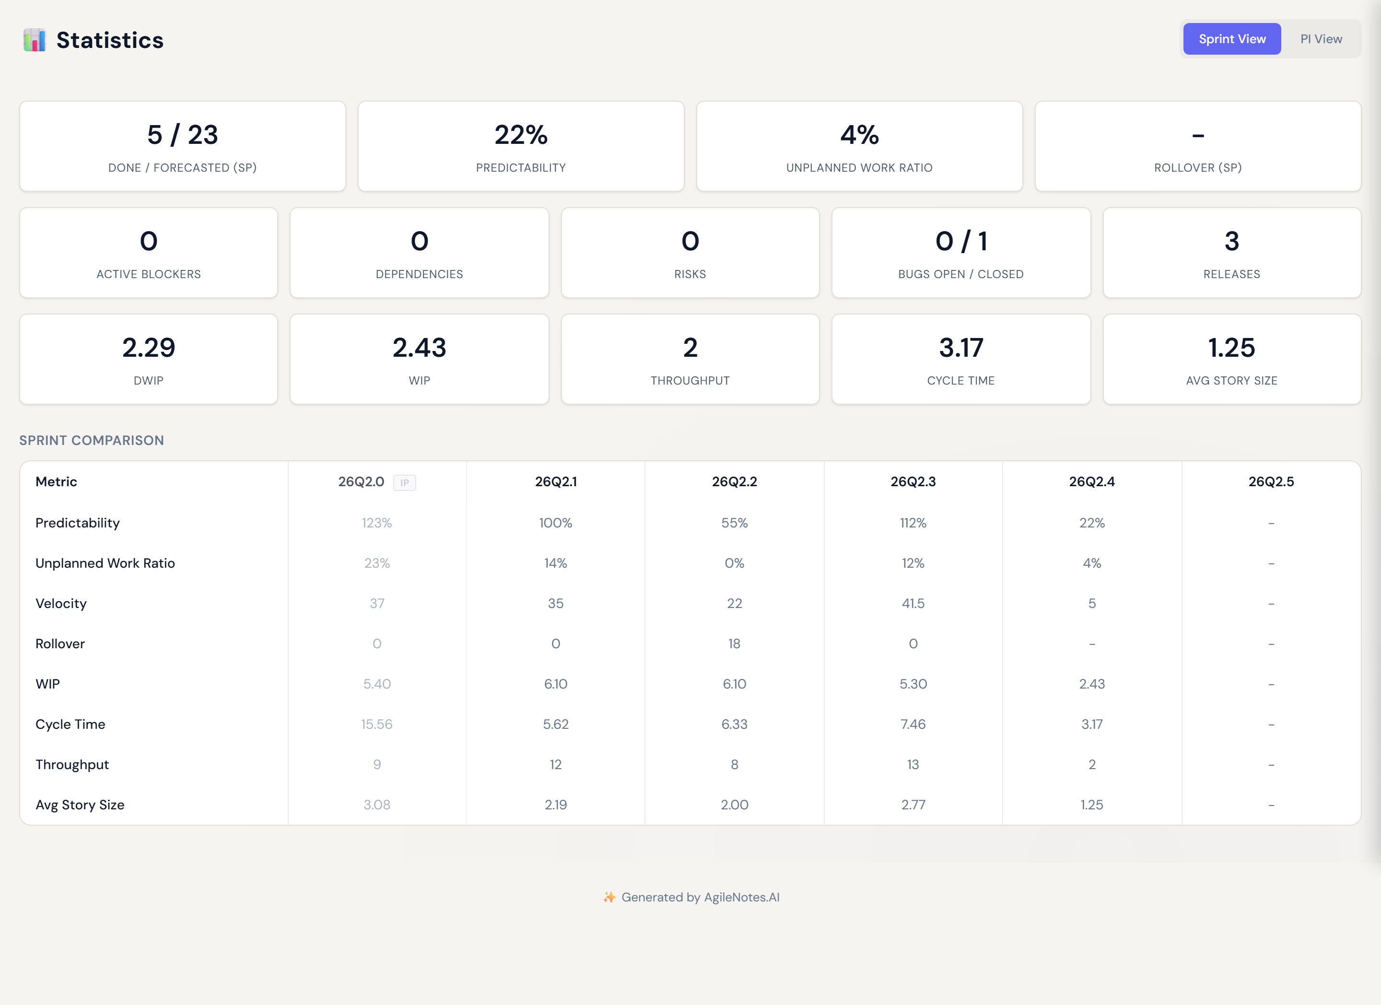The height and width of the screenshot is (1005, 1381).
Task: Click the 5.30 WIP value
Action: (x=913, y=684)
